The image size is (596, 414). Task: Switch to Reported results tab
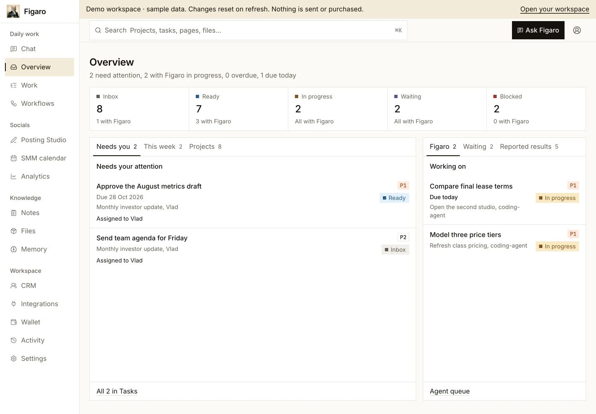click(x=529, y=147)
